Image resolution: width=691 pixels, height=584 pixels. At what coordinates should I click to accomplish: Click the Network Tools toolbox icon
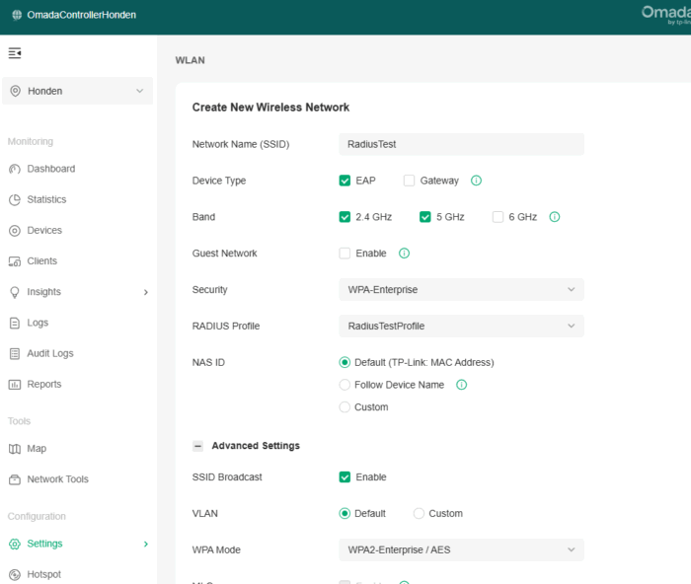(15, 479)
